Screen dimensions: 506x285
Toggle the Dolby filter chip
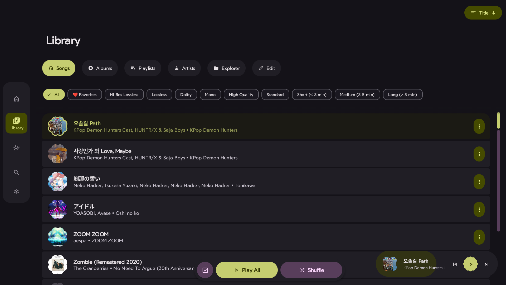click(x=186, y=94)
